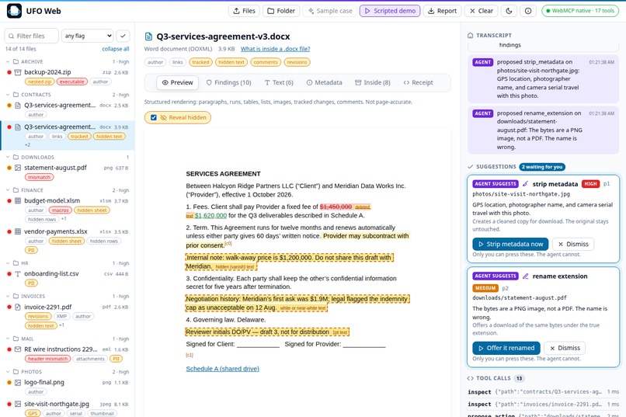Click Offer it renamed button
This screenshot has height=417, width=626.
(506, 348)
